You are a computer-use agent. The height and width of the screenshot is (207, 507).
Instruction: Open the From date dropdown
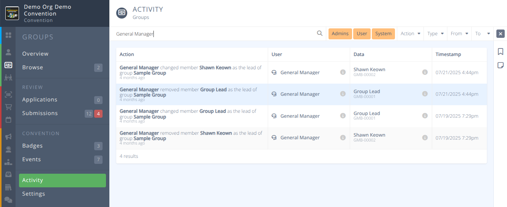click(x=459, y=34)
